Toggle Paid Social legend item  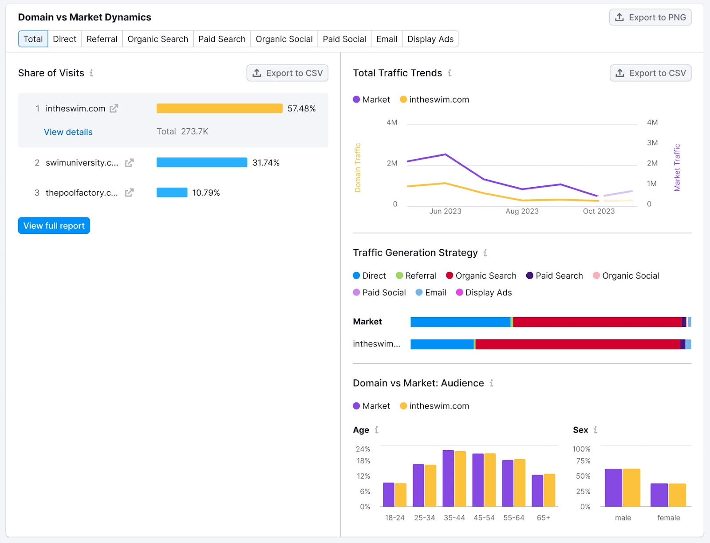pos(379,292)
